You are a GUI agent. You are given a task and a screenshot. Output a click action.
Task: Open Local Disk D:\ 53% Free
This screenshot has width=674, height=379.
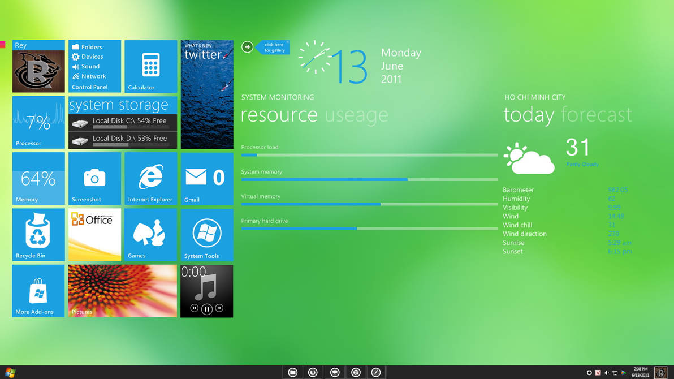[x=123, y=140]
